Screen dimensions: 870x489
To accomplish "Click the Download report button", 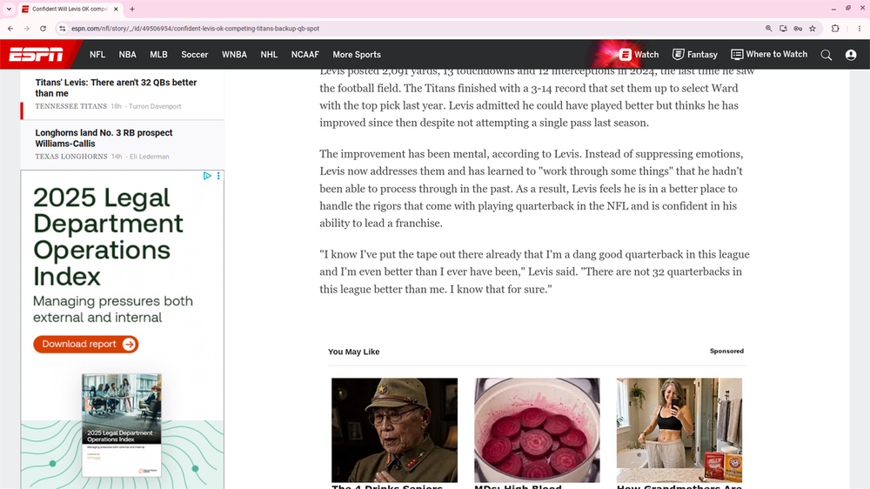I will (86, 345).
